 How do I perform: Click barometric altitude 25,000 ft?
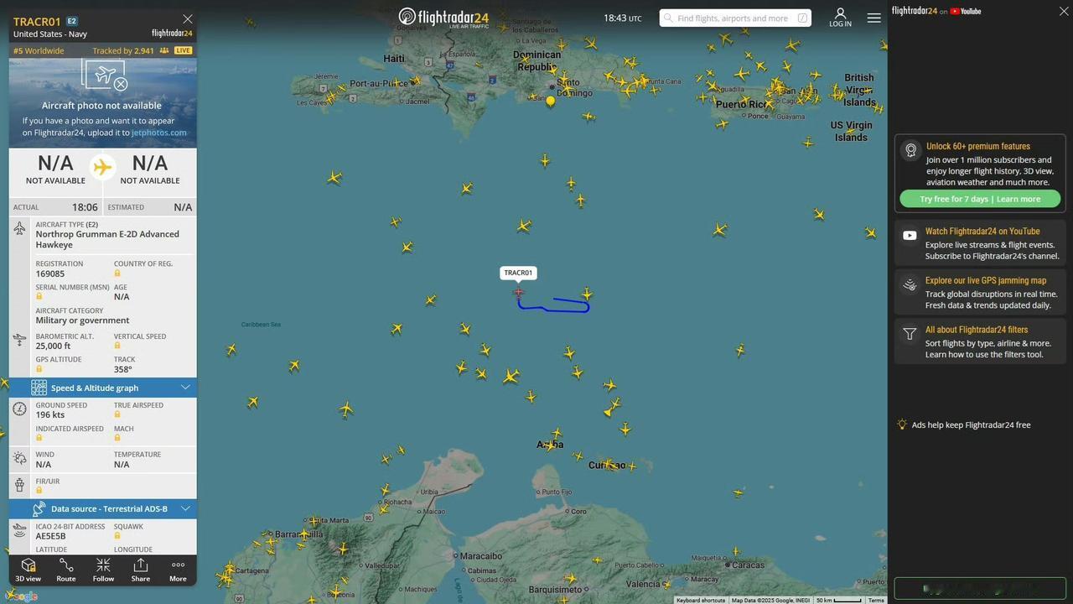pyautogui.click(x=53, y=346)
